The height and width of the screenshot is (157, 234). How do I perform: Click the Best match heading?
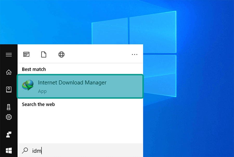click(x=34, y=69)
